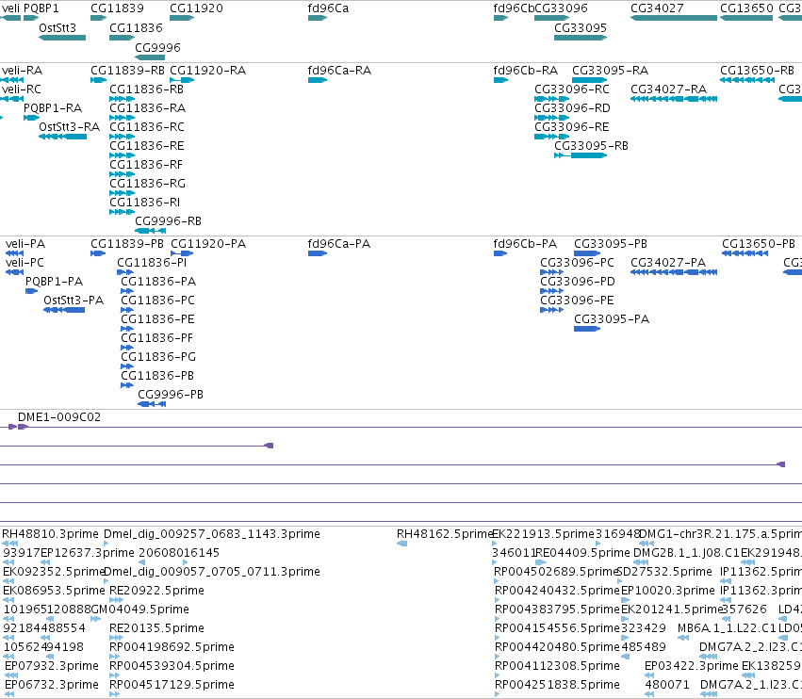Select the CG11920-RA transcript label
This screenshot has height=699, width=802.
(207, 71)
